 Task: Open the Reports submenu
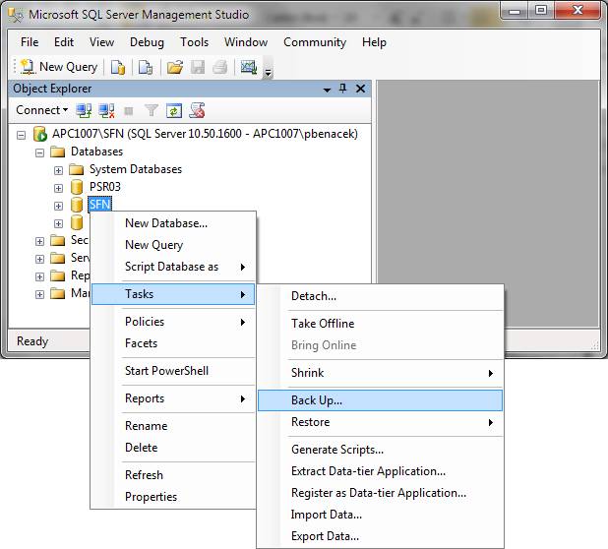tap(173, 398)
